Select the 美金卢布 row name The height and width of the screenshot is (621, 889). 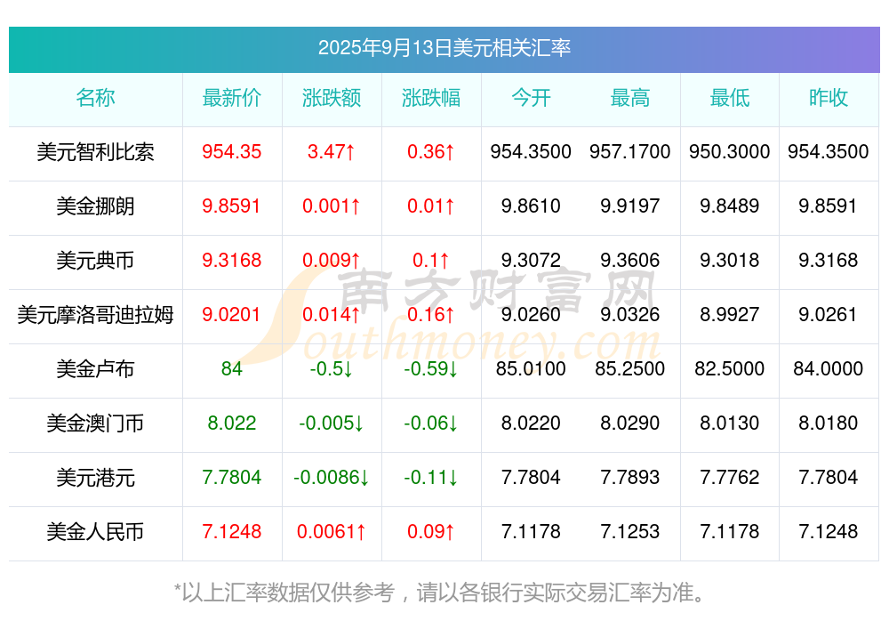95,369
